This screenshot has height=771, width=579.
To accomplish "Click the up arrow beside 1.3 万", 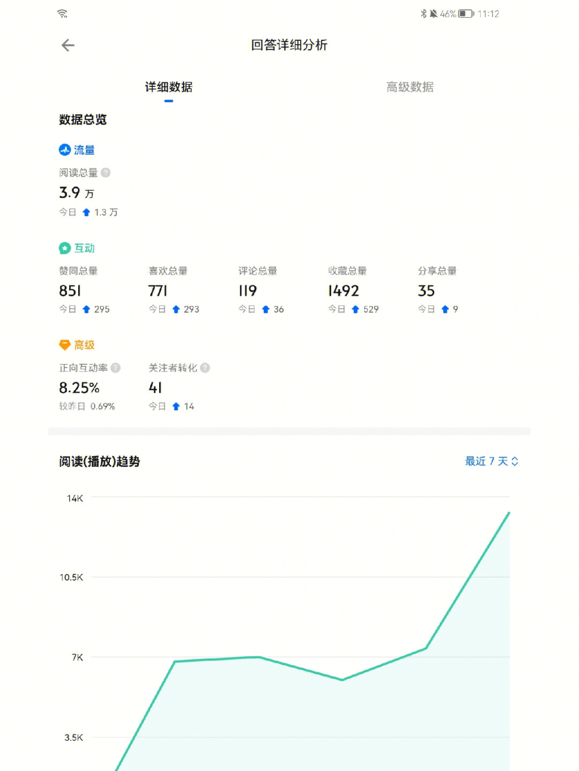I will [x=86, y=212].
